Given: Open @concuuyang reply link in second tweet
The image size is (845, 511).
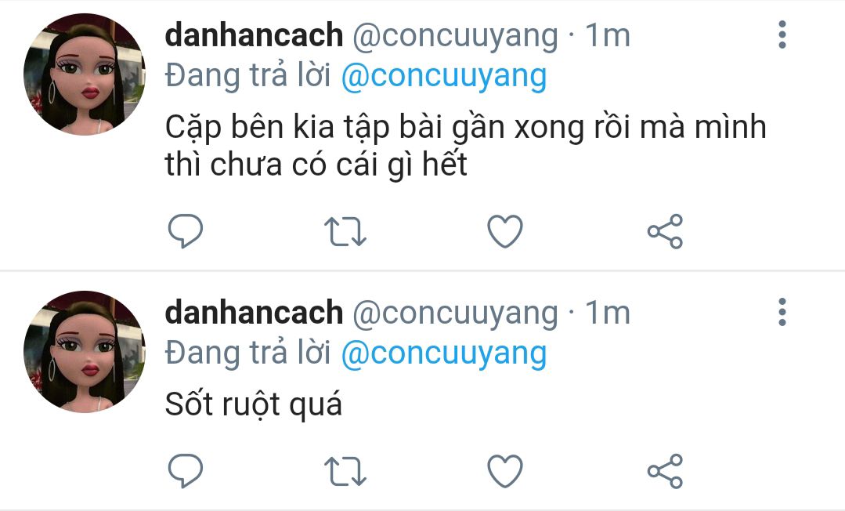Looking at the screenshot, I should coord(444,353).
